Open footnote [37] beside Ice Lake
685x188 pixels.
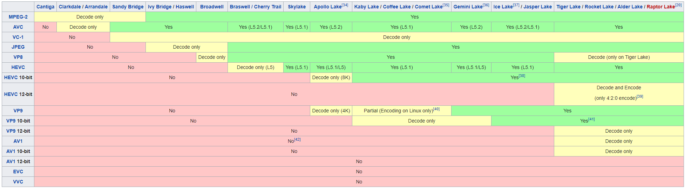point(516,5)
